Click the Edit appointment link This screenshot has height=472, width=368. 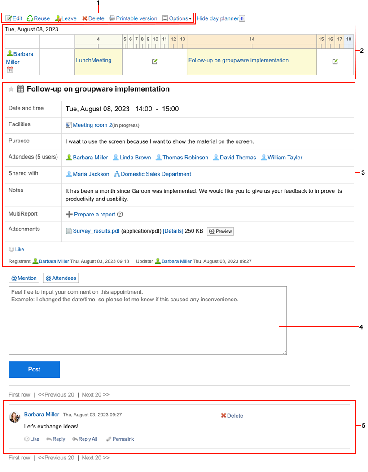click(x=14, y=18)
